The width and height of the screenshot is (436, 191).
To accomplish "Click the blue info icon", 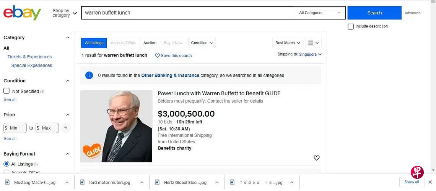I will tap(89, 75).
